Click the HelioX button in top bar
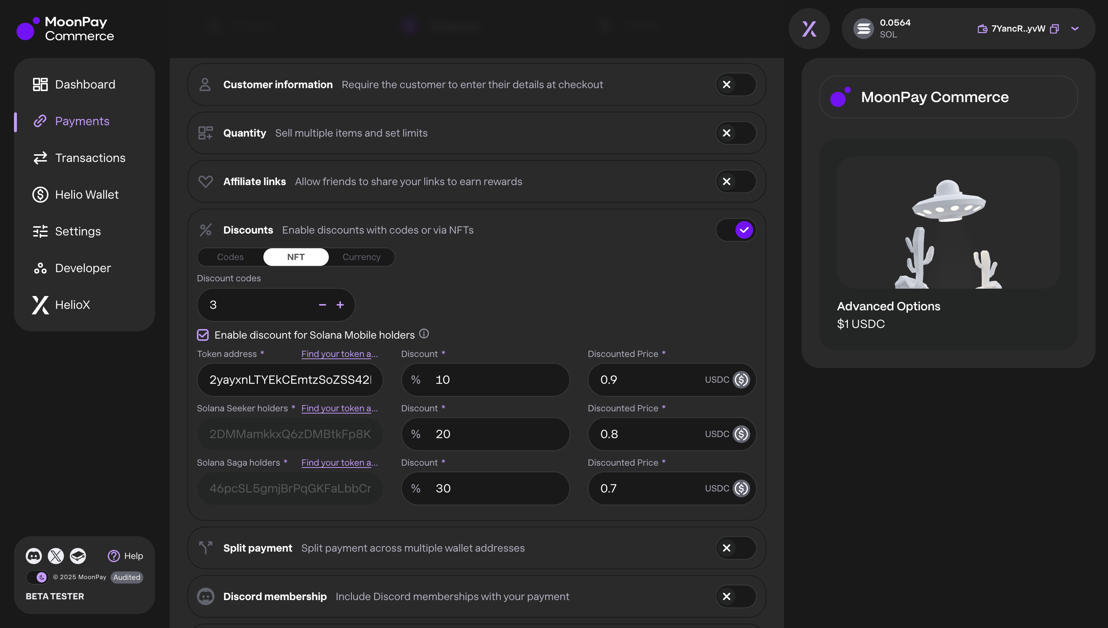Screen dimensions: 1108x628 click(x=809, y=29)
